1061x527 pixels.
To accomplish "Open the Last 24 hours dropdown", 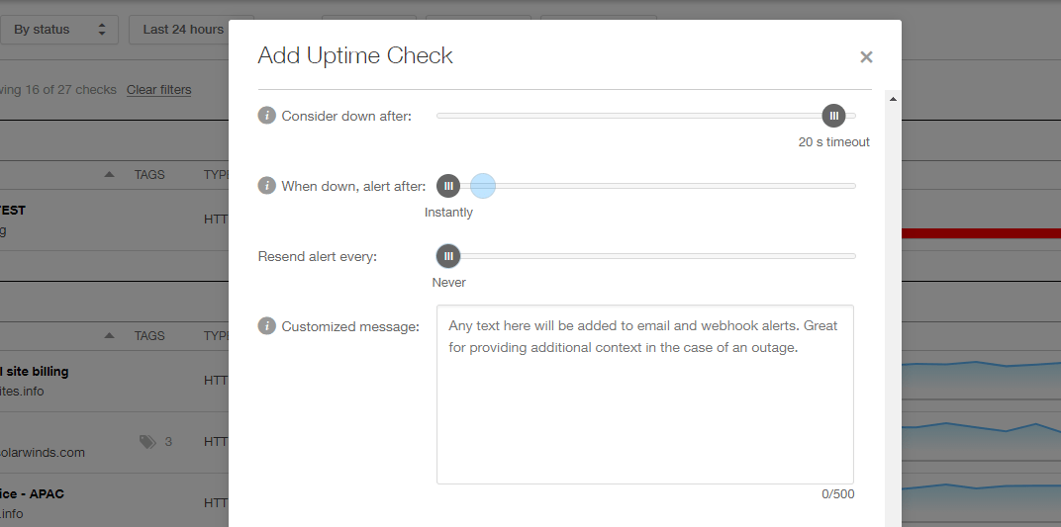I will coord(183,30).
